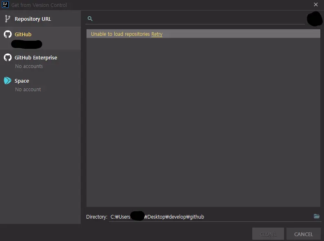The height and width of the screenshot is (241, 324).
Task: Click 'No accounts' under GitHub Enterprise
Action: (29, 66)
